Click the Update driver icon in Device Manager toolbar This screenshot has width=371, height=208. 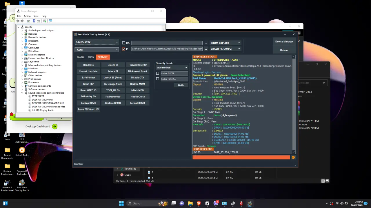pyautogui.click(x=44, y=21)
